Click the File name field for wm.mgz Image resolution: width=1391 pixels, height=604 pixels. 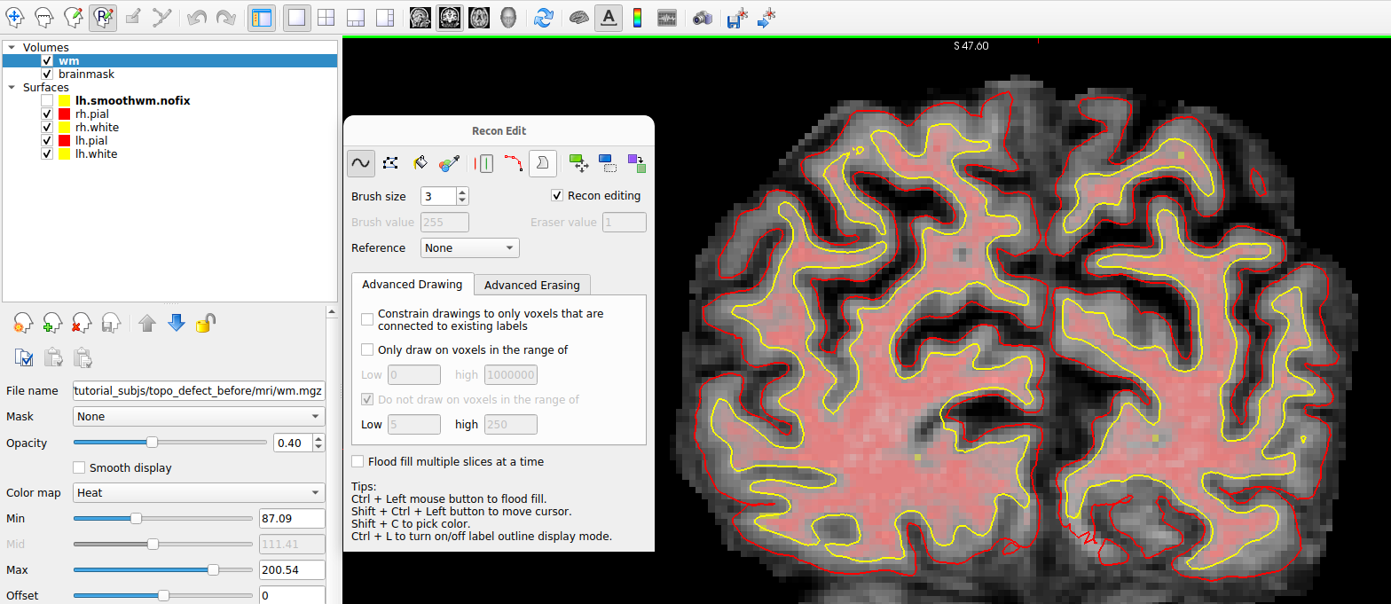pos(199,390)
